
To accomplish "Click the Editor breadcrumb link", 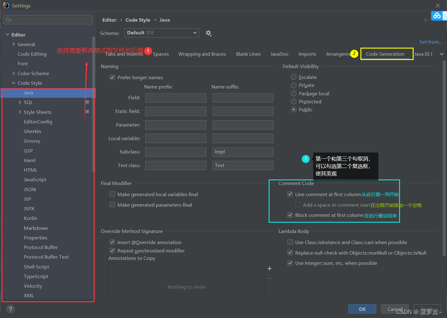I will (x=109, y=20).
